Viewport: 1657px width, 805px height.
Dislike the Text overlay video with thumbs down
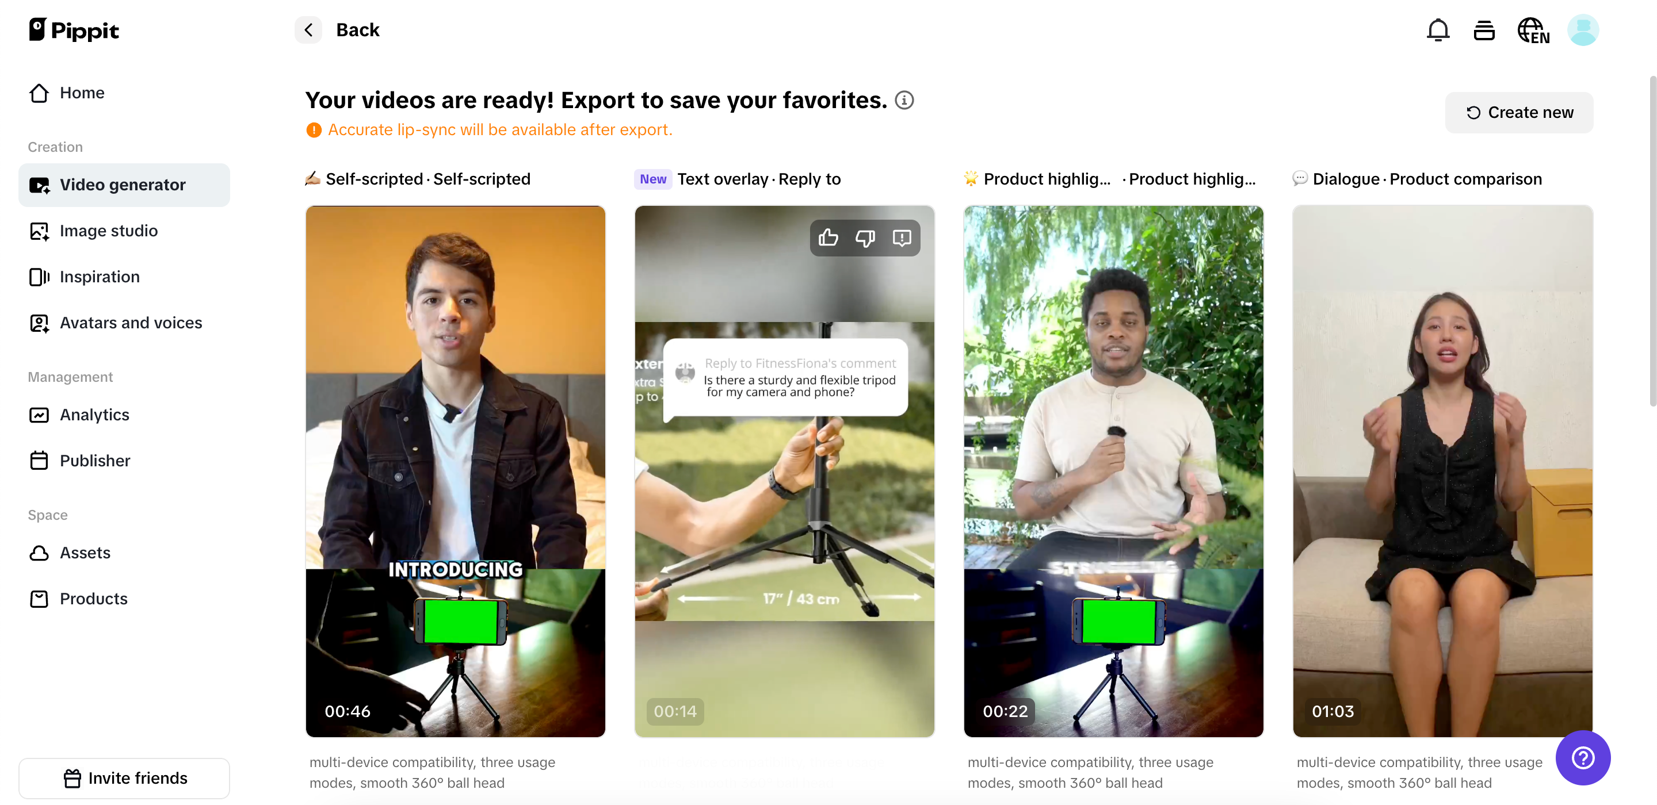(x=865, y=238)
